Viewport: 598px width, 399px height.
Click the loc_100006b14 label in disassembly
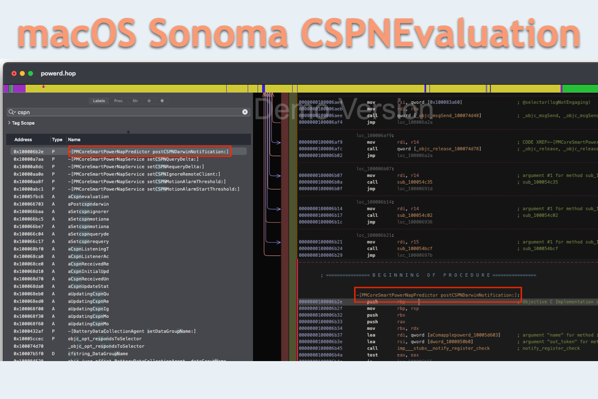[x=375, y=202]
